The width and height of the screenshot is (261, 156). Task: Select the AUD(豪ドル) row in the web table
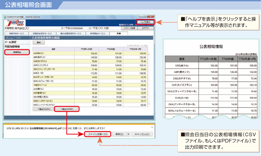pos(90,89)
